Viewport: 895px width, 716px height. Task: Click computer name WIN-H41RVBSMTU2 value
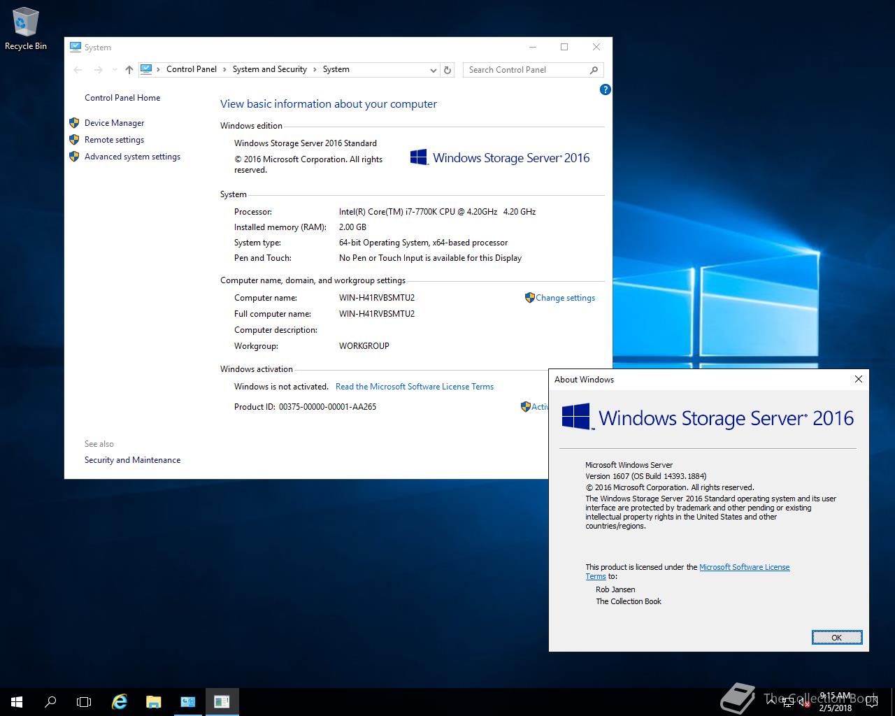[x=377, y=298]
